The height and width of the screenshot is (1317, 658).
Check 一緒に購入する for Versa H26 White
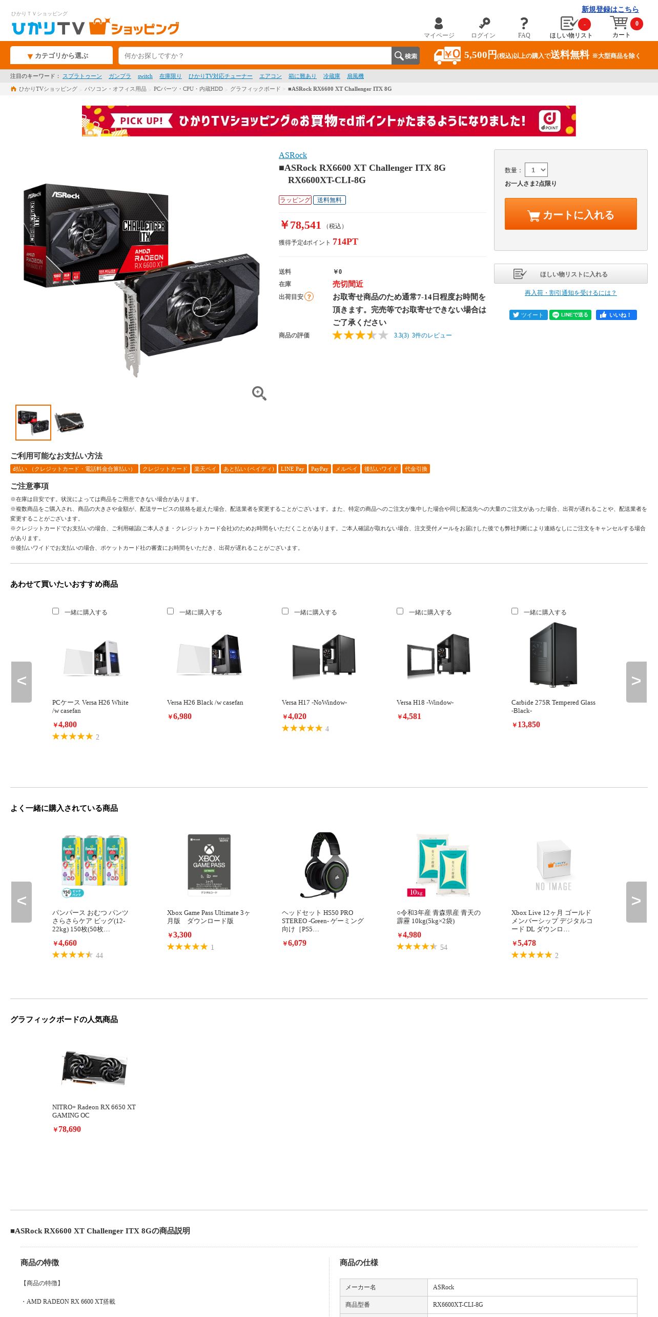click(55, 611)
